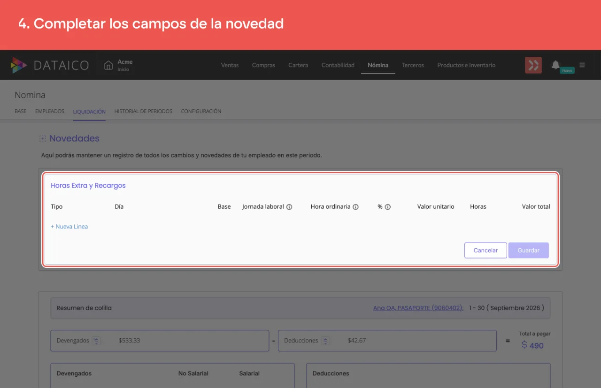Open the Ana QA, PASAPORTE employee link
601x388 pixels.
(418, 308)
